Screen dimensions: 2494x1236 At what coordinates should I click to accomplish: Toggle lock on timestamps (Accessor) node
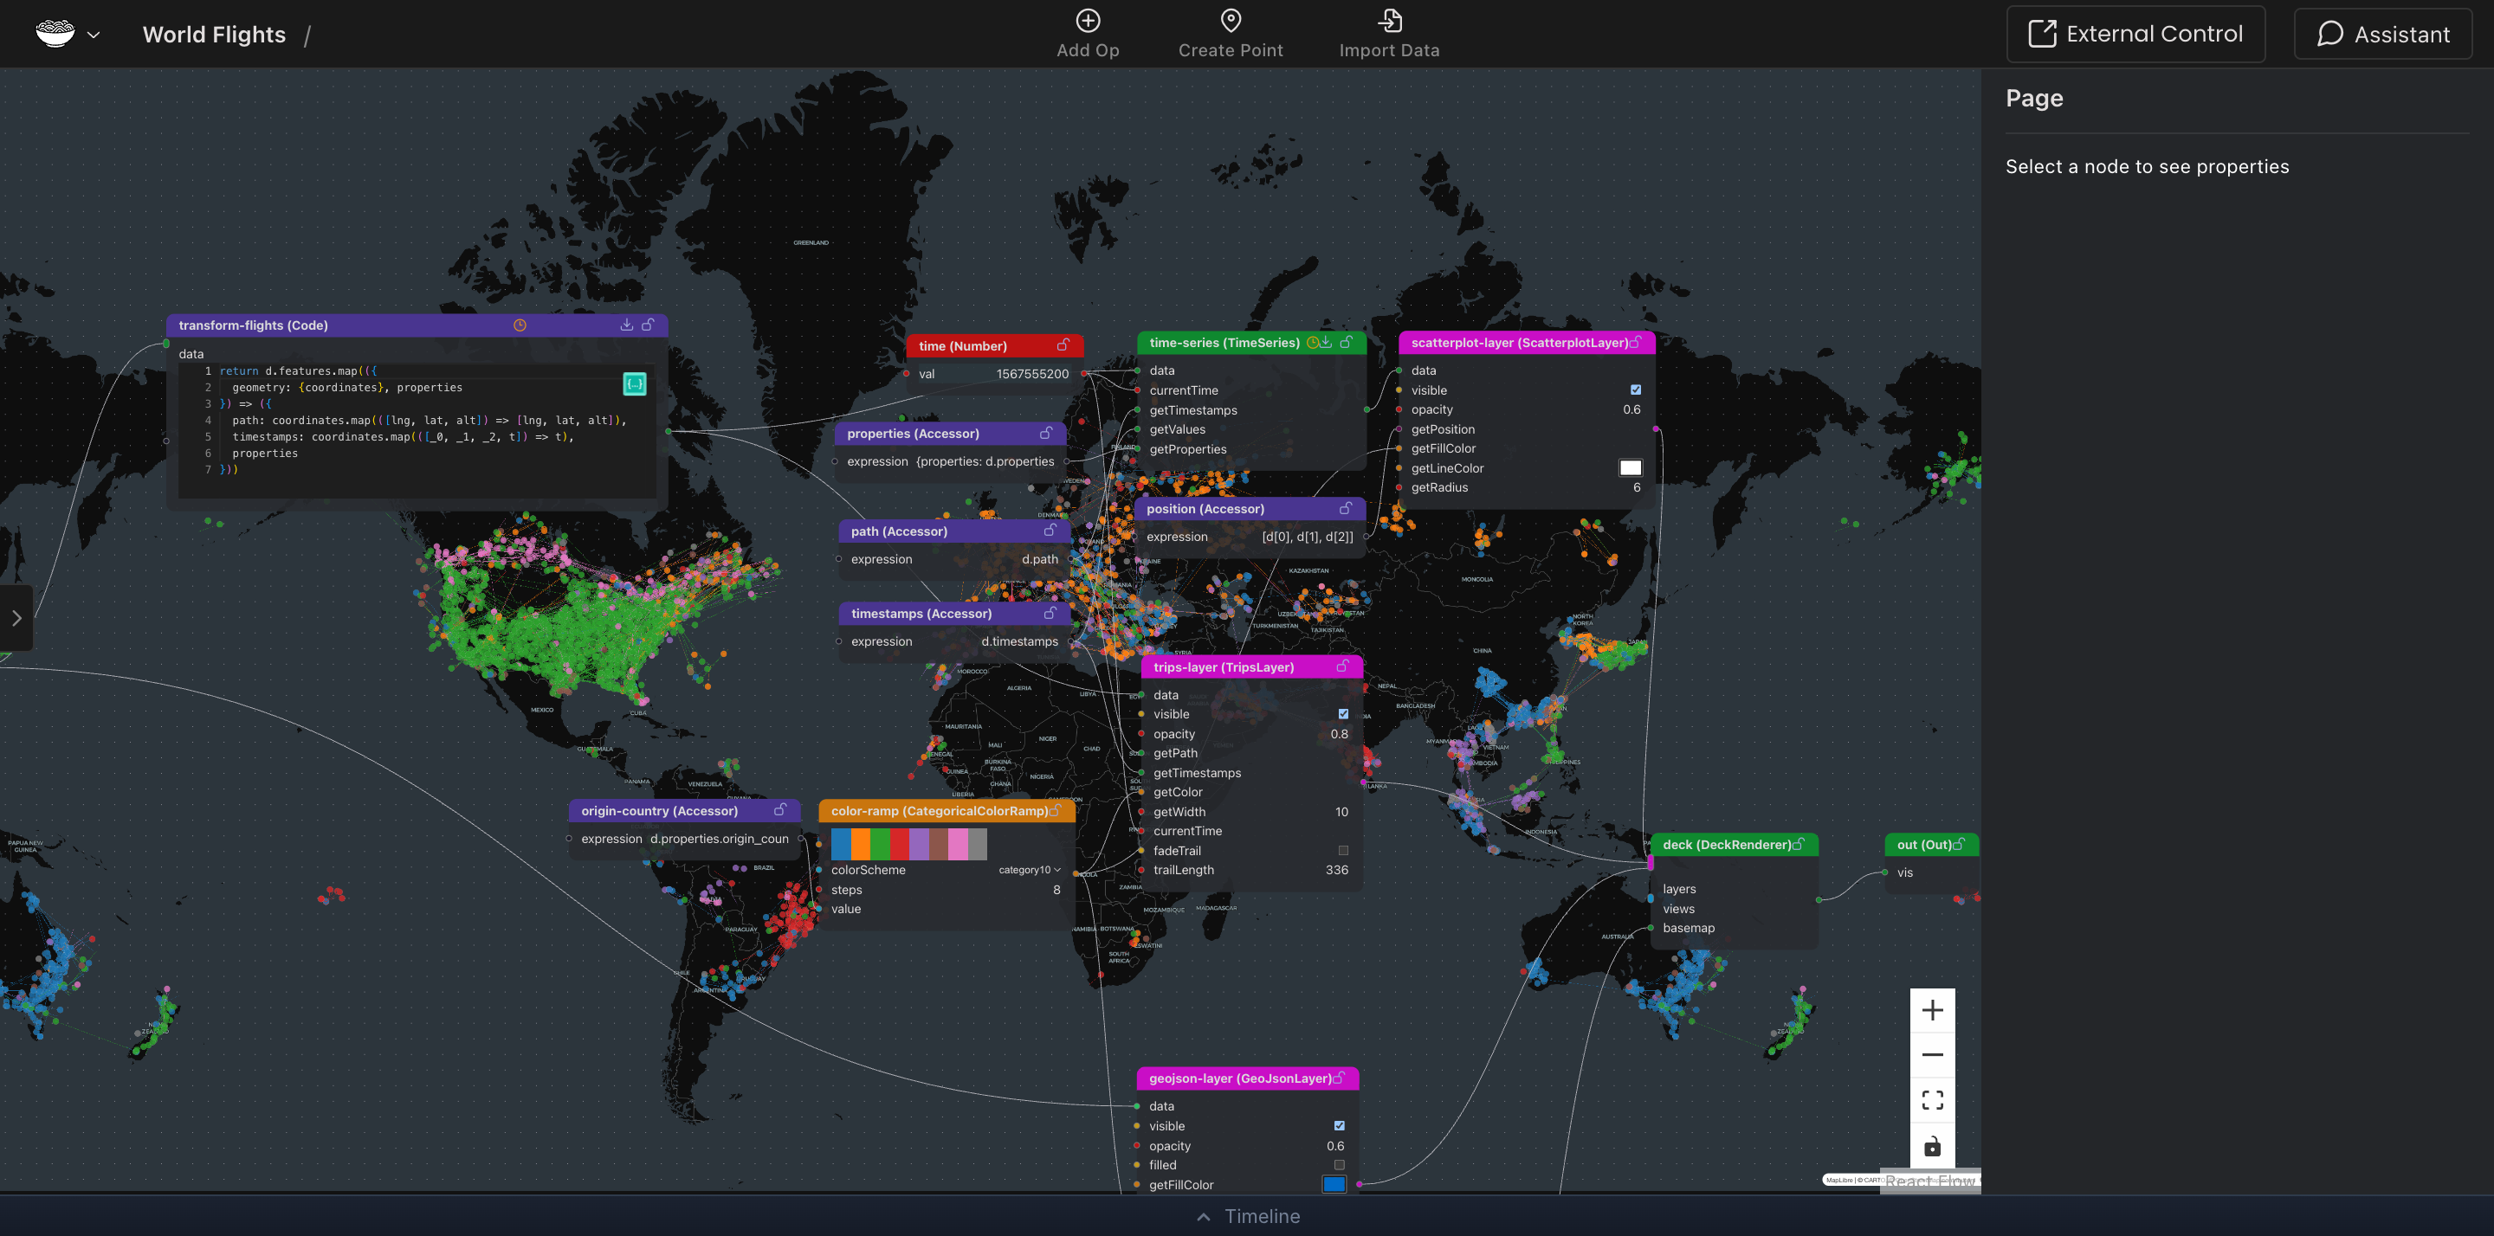click(x=1050, y=614)
